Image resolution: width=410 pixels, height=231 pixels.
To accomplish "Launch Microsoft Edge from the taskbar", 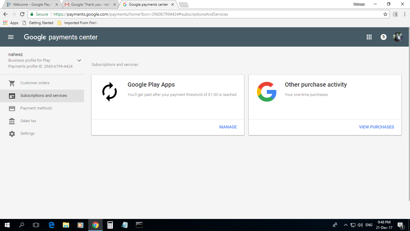I will [x=51, y=225].
